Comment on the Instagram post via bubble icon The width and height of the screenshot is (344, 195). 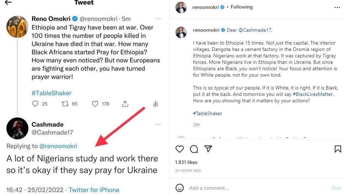coord(194,149)
